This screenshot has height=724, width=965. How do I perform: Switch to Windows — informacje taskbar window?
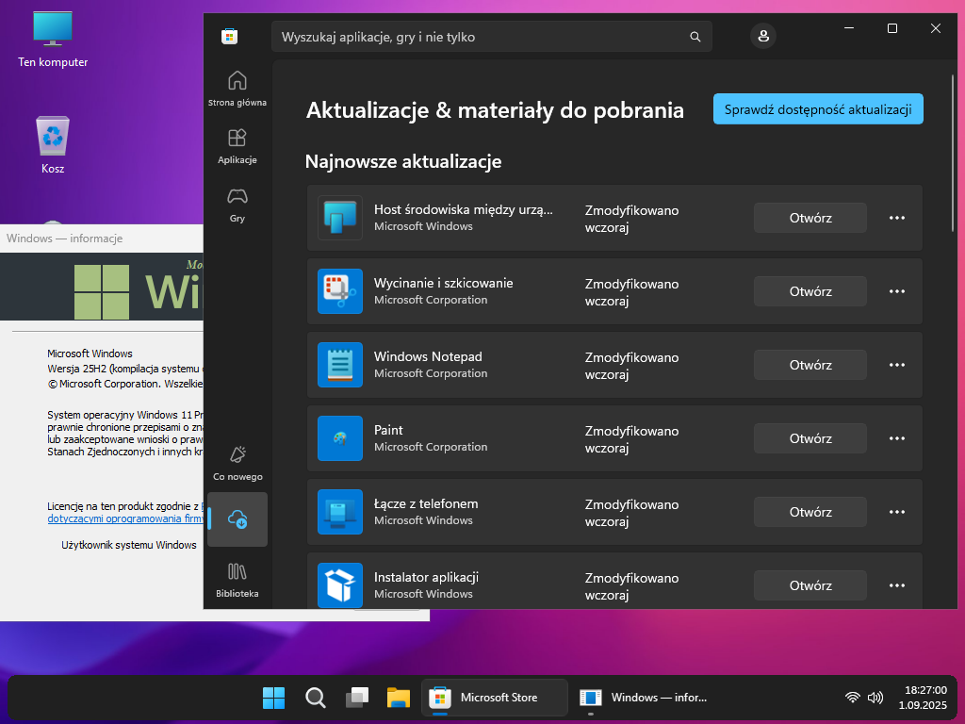(644, 698)
